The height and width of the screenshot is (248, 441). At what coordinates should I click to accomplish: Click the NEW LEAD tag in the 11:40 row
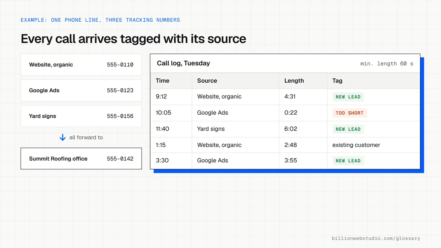tap(348, 129)
